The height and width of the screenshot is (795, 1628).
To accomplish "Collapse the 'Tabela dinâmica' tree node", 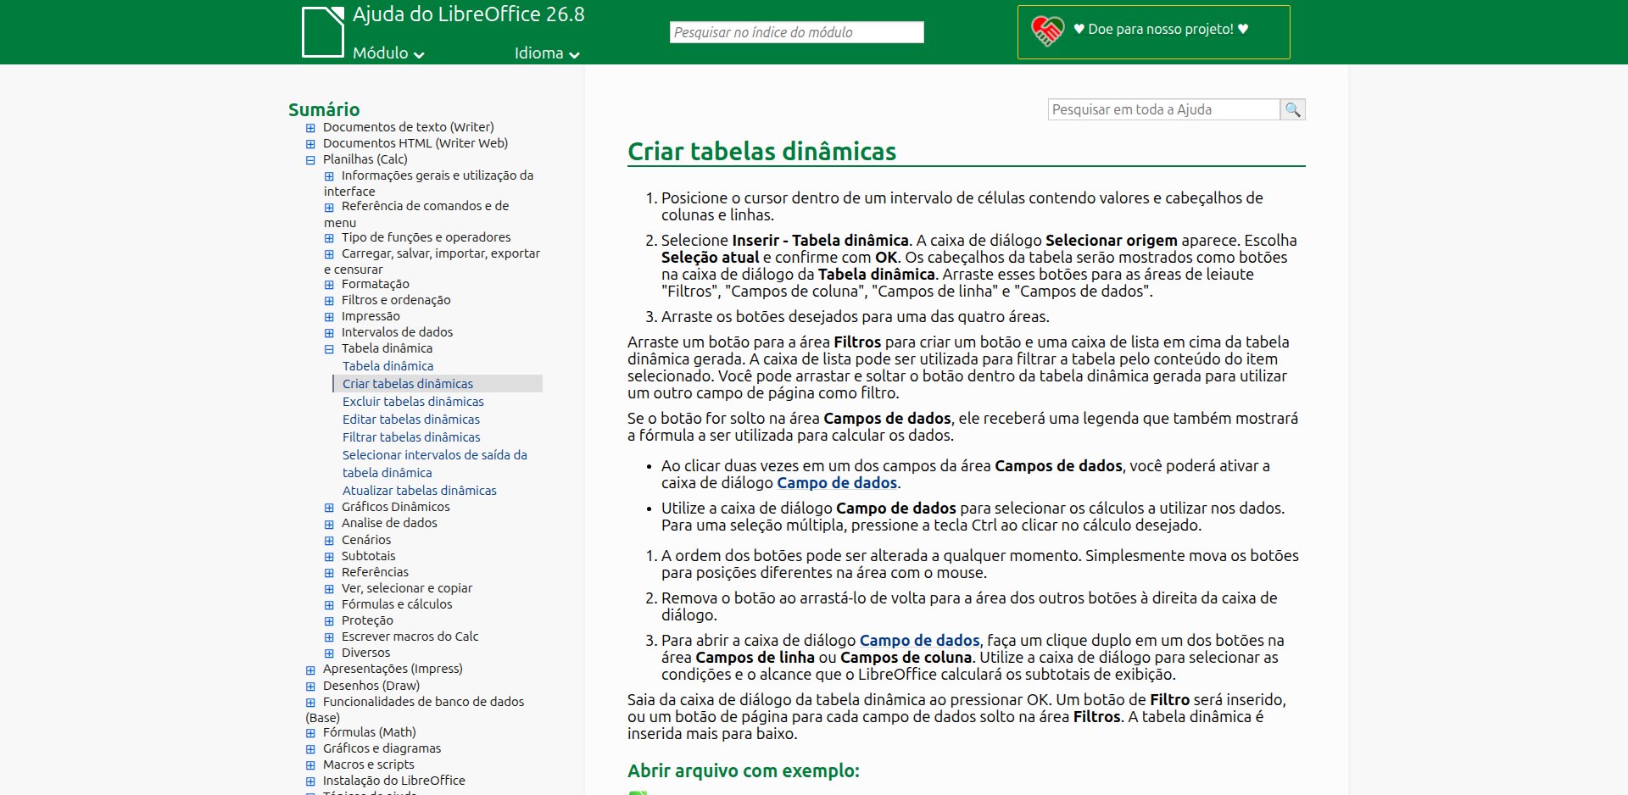I will point(329,349).
